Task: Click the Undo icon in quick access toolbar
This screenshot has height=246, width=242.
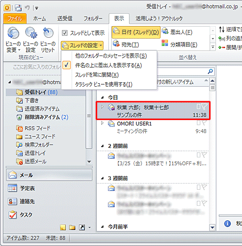Action: [x=27, y=8]
